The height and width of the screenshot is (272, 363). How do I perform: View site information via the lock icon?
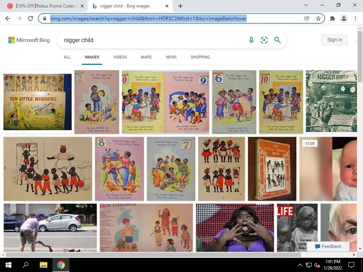tap(45, 18)
